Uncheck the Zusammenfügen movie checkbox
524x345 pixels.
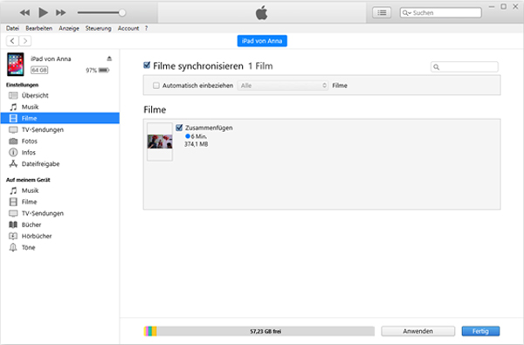pyautogui.click(x=179, y=128)
